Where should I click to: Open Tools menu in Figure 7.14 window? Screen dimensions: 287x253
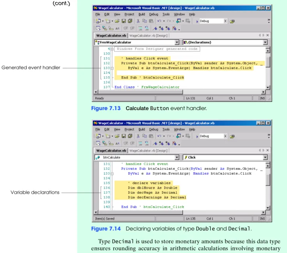166,129
